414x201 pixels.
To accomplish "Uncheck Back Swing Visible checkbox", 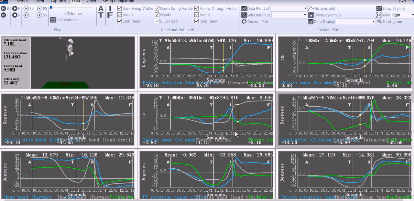I will coord(119,8).
